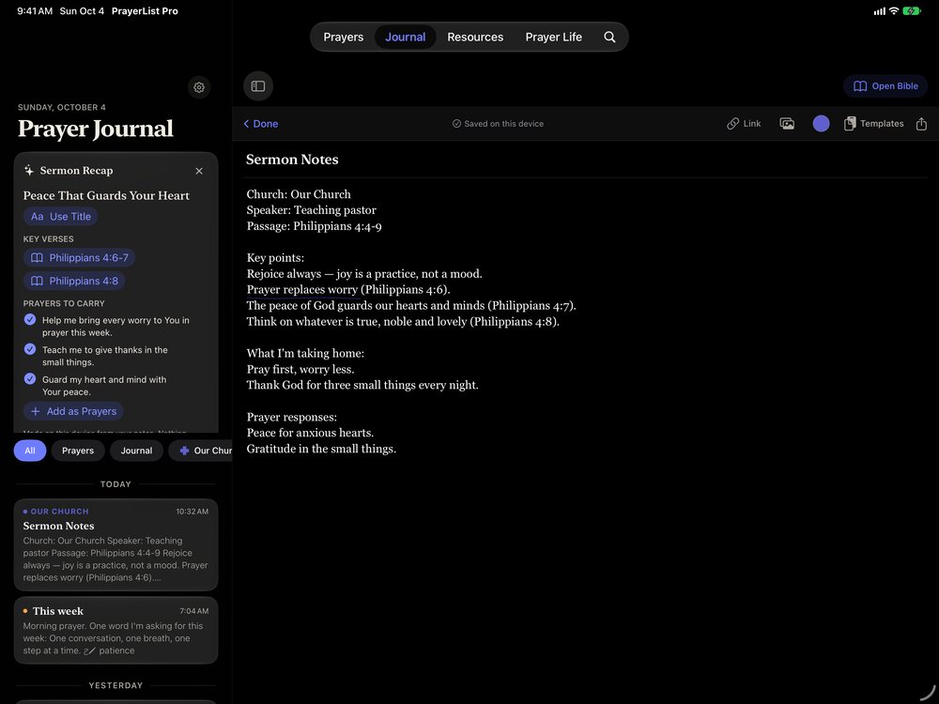Uncheck "Guard my heart and mind" prayer
The width and height of the screenshot is (939, 704).
(30, 379)
